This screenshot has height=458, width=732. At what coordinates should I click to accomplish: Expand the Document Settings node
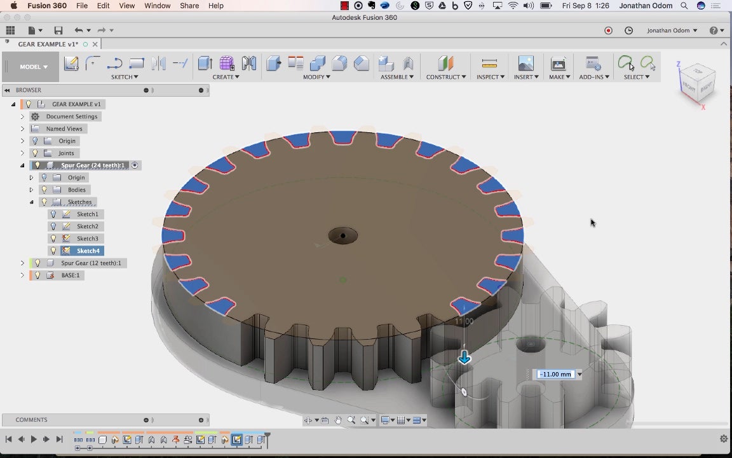tap(22, 116)
